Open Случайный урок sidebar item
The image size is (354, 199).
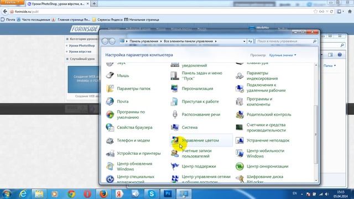82,59
